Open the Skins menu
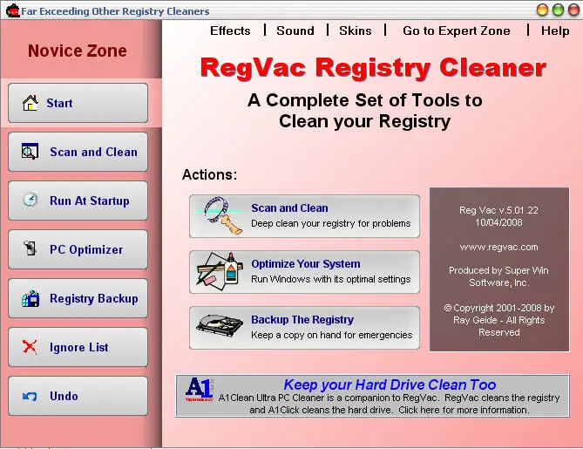 click(x=355, y=31)
